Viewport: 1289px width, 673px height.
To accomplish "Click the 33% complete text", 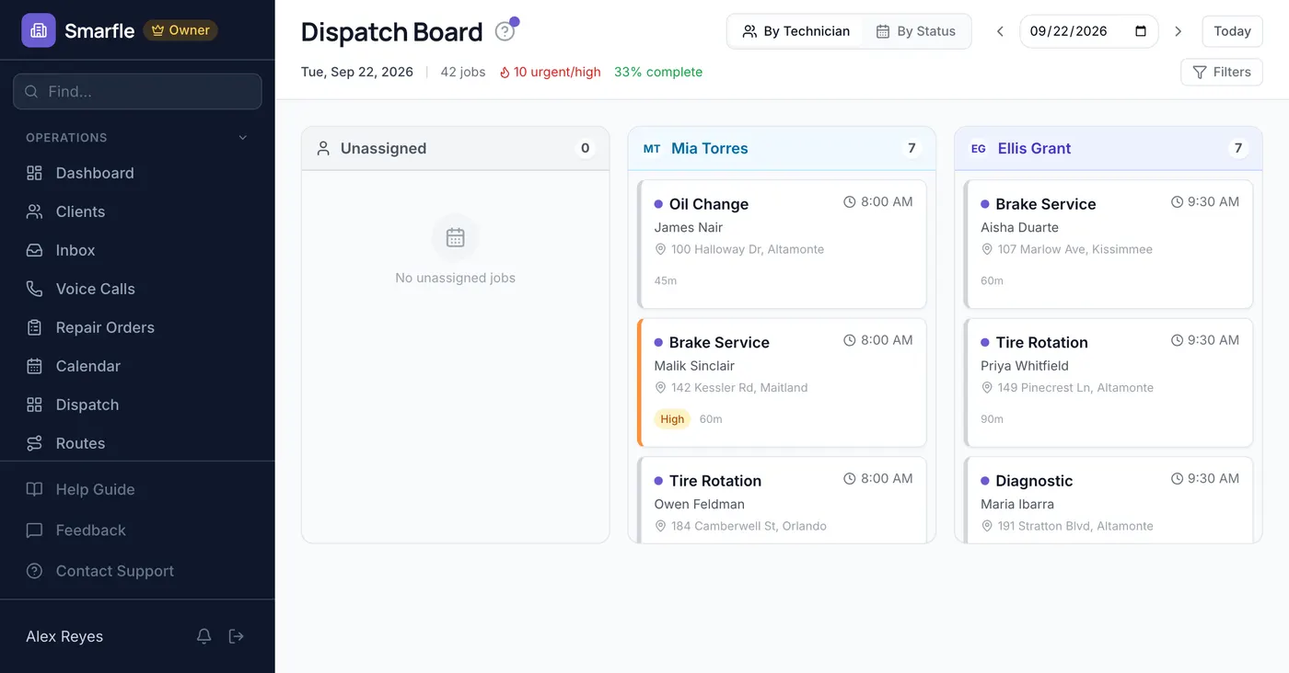I will coord(658,72).
